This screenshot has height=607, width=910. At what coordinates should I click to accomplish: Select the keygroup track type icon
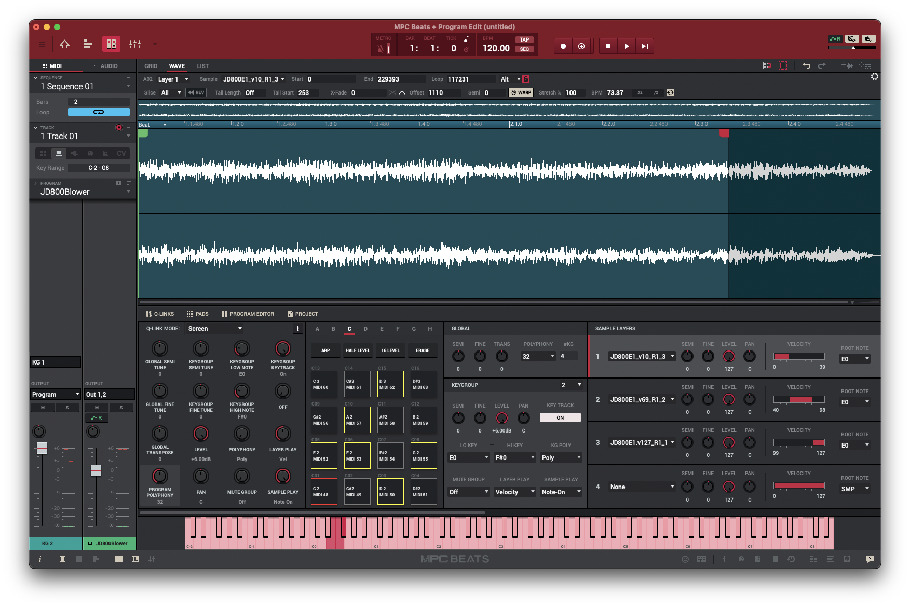[x=59, y=153]
